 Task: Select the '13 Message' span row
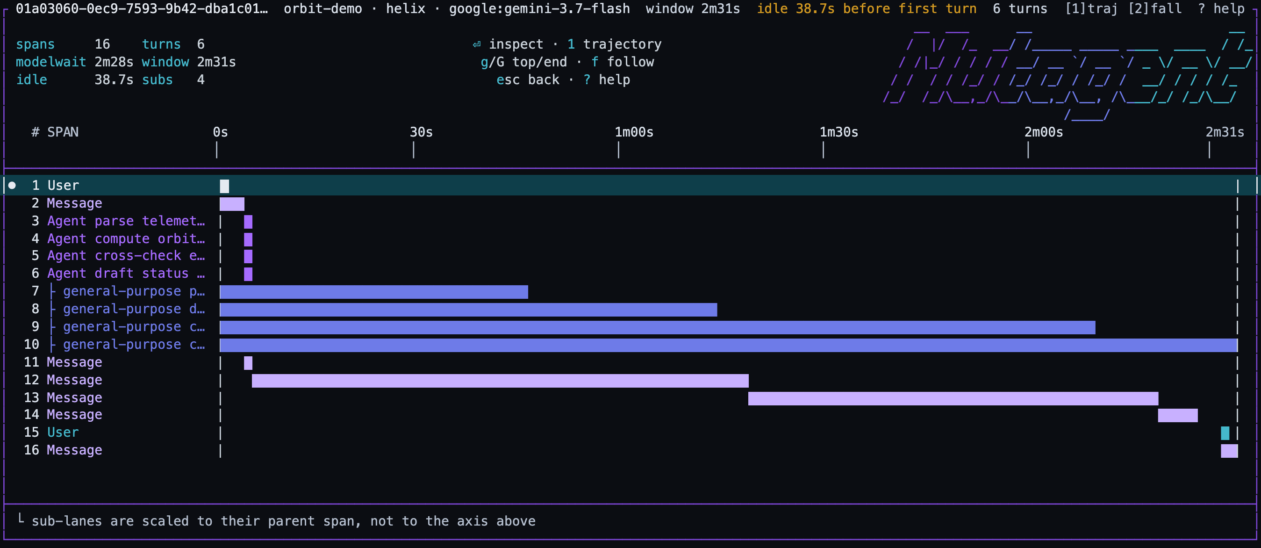pos(630,397)
